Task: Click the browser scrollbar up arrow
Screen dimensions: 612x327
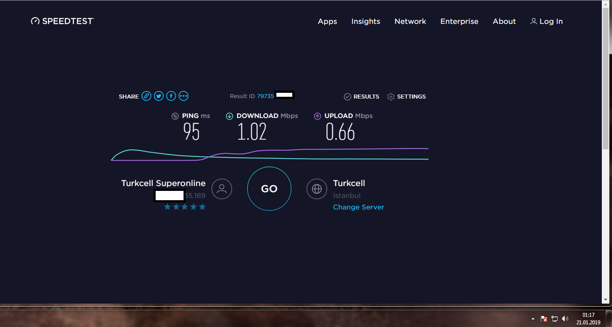Action: click(606, 4)
